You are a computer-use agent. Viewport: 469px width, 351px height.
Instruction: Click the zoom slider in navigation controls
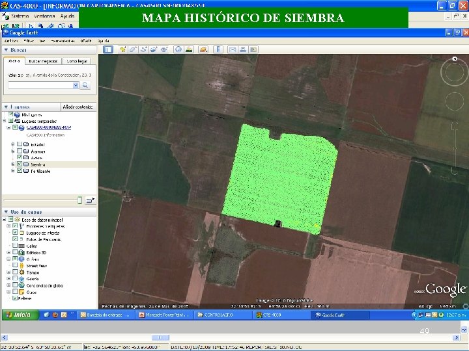(455, 148)
